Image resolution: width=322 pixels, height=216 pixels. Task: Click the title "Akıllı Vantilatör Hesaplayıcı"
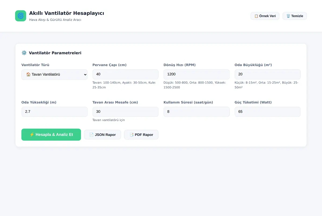(x=67, y=13)
